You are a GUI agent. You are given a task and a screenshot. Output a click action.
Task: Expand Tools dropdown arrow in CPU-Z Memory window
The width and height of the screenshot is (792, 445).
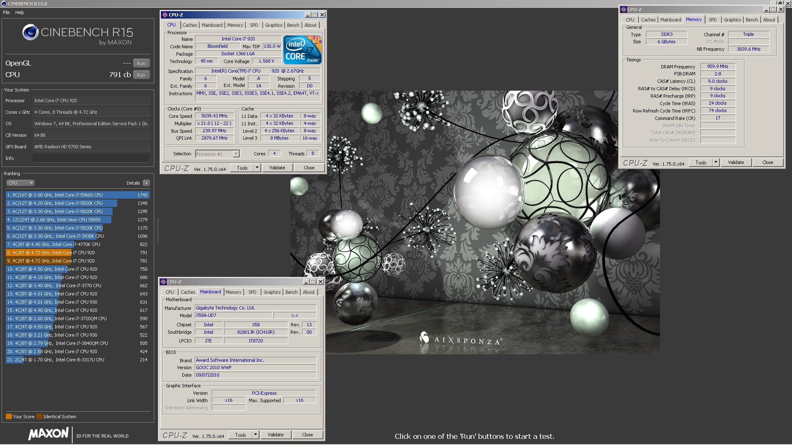pyautogui.click(x=716, y=163)
